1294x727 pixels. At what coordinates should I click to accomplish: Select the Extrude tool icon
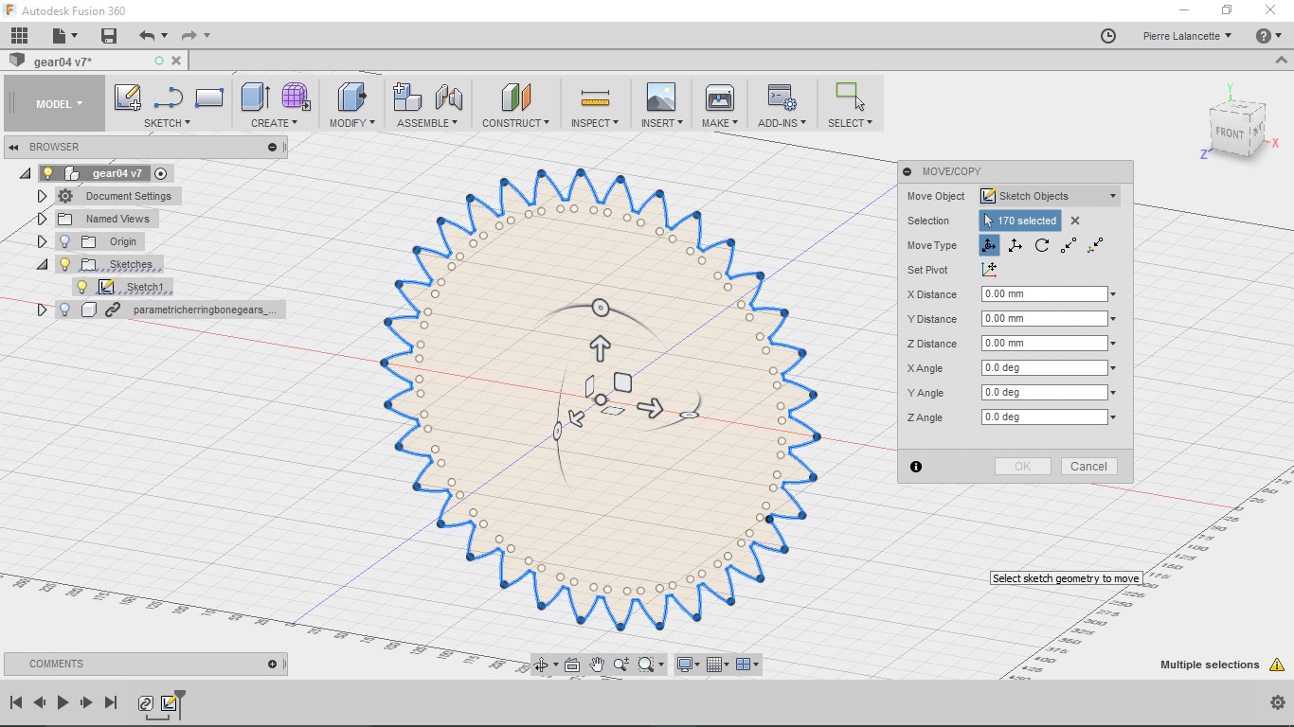255,97
